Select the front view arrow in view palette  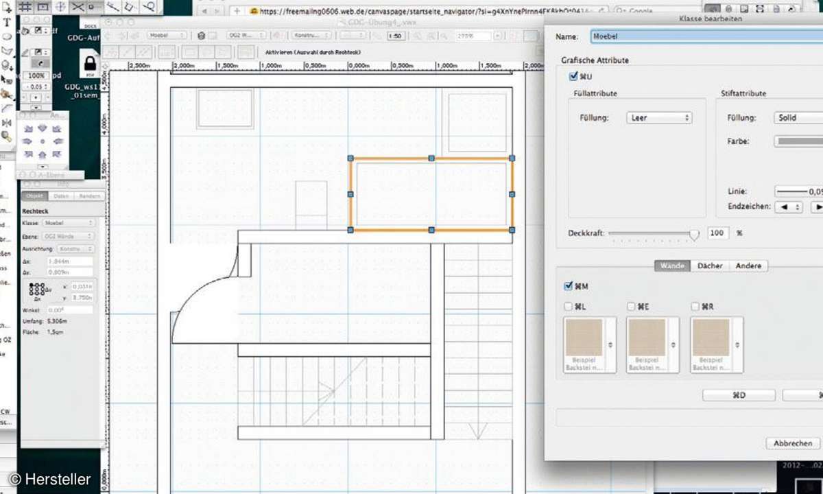coord(42,154)
